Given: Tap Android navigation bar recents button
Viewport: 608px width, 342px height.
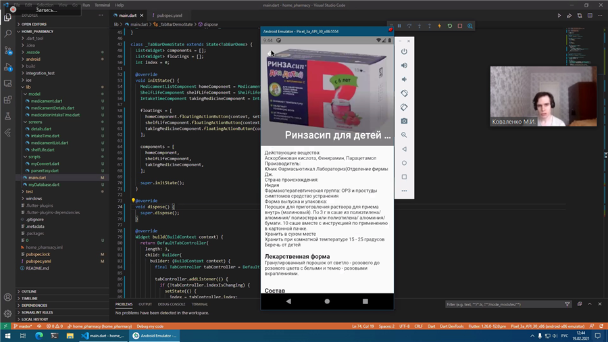Looking at the screenshot, I should coord(365,301).
